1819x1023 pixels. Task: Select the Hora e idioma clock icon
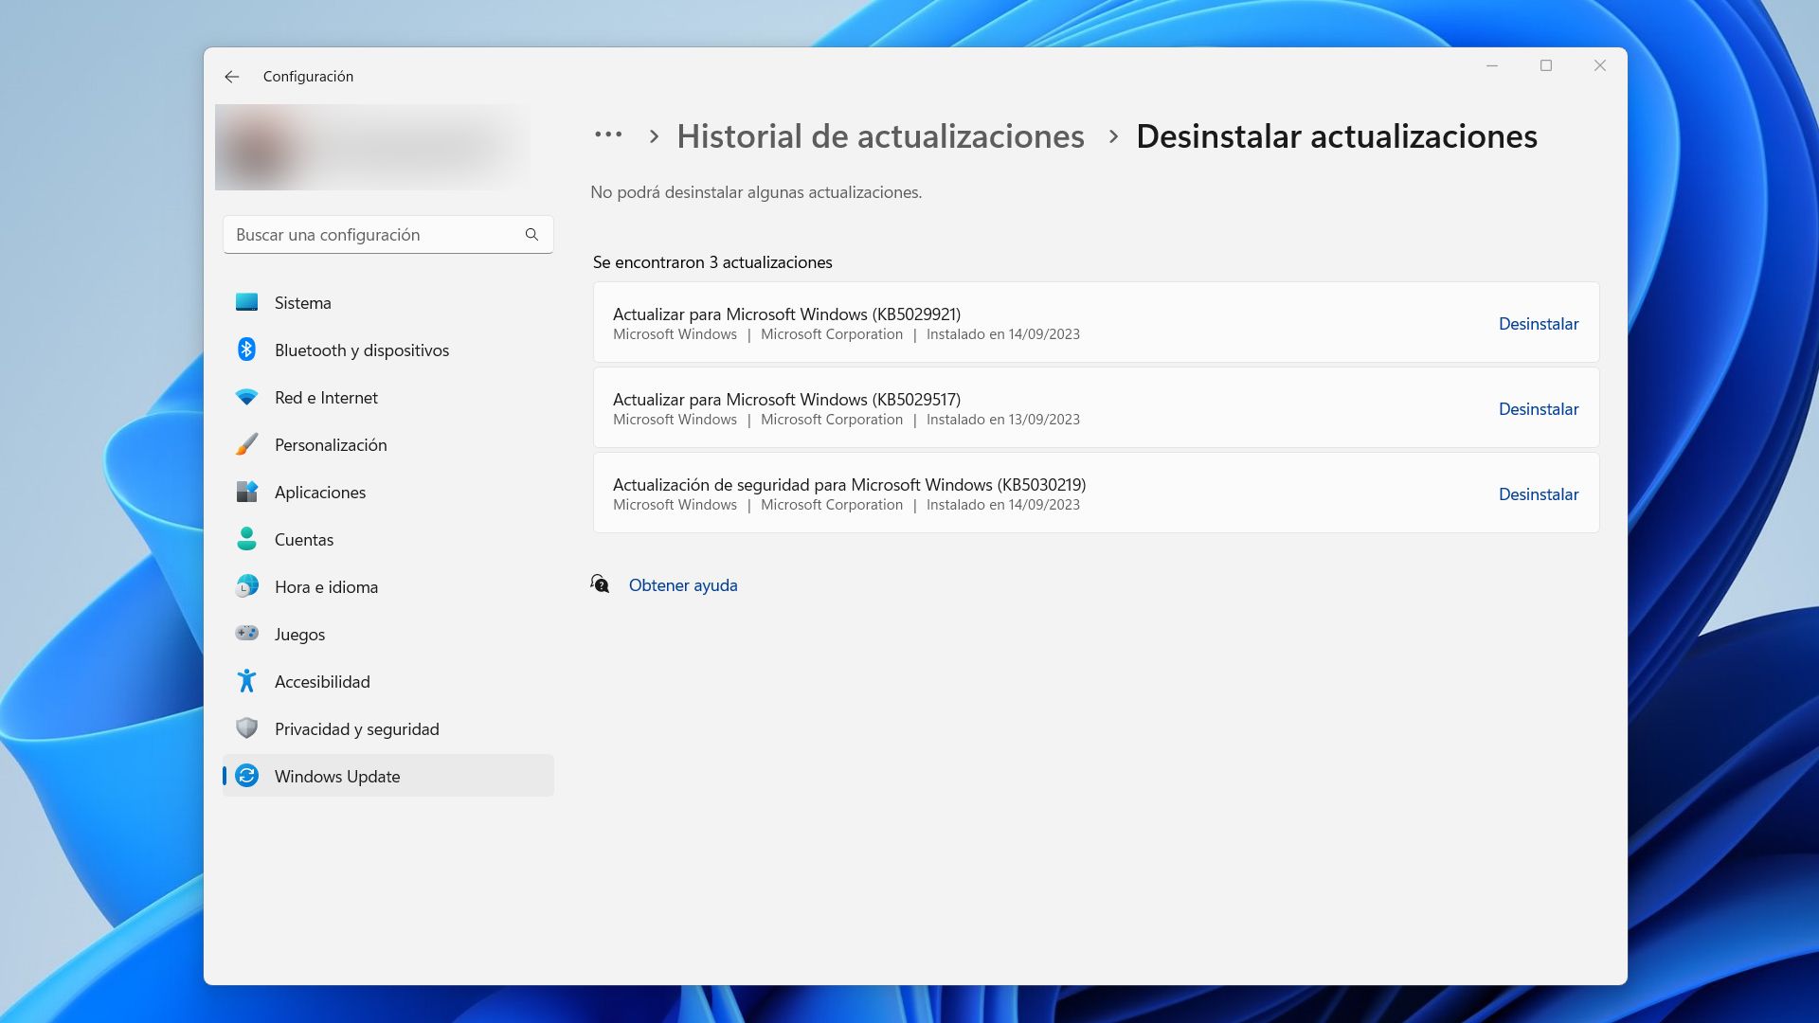(246, 586)
